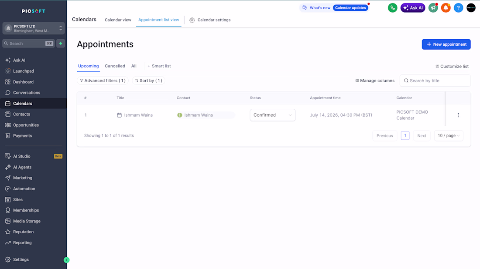This screenshot has height=269, width=480.
Task: Add a Smart list
Action: click(x=159, y=66)
